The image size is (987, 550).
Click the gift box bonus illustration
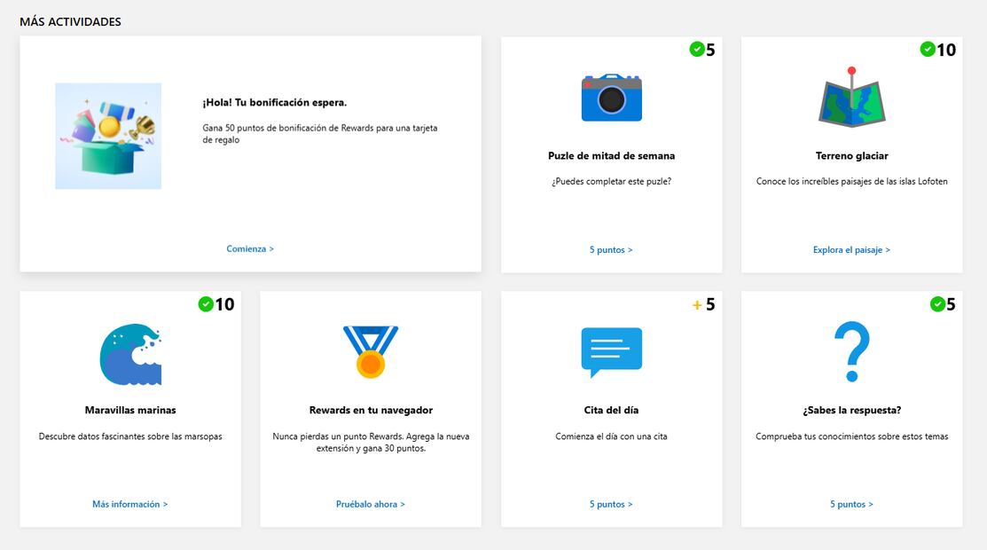coord(108,136)
